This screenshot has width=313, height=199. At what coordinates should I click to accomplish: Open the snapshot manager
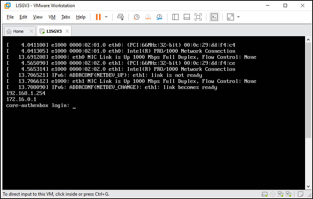click(x=160, y=17)
